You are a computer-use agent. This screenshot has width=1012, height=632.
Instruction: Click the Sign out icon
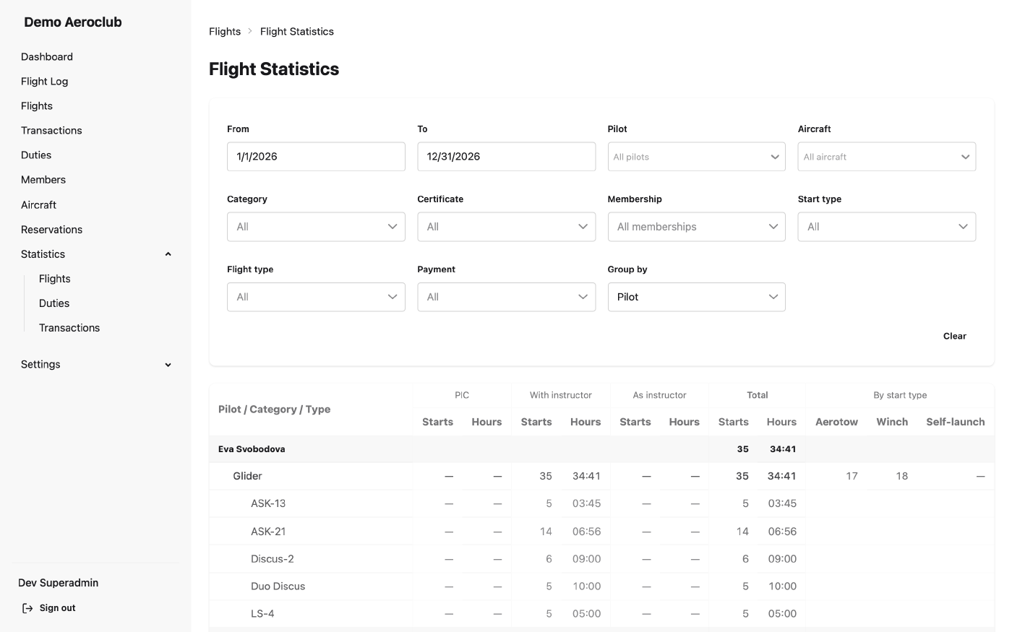click(x=27, y=608)
